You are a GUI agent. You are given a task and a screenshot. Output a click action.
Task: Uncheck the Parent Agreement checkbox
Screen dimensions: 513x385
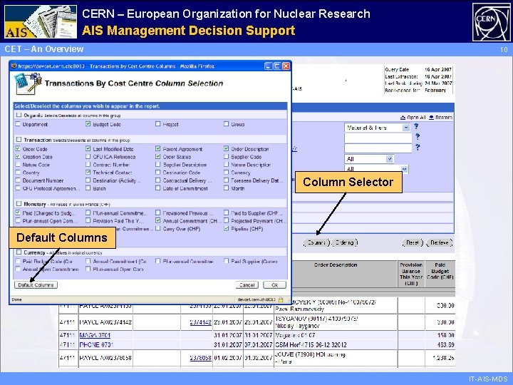[x=157, y=148]
